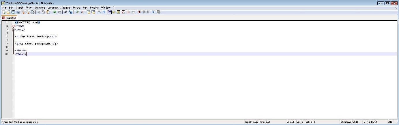Image resolution: width=399 pixels, height=125 pixels.
Task: Toggle the indent guide button
Action: tap(109, 12)
